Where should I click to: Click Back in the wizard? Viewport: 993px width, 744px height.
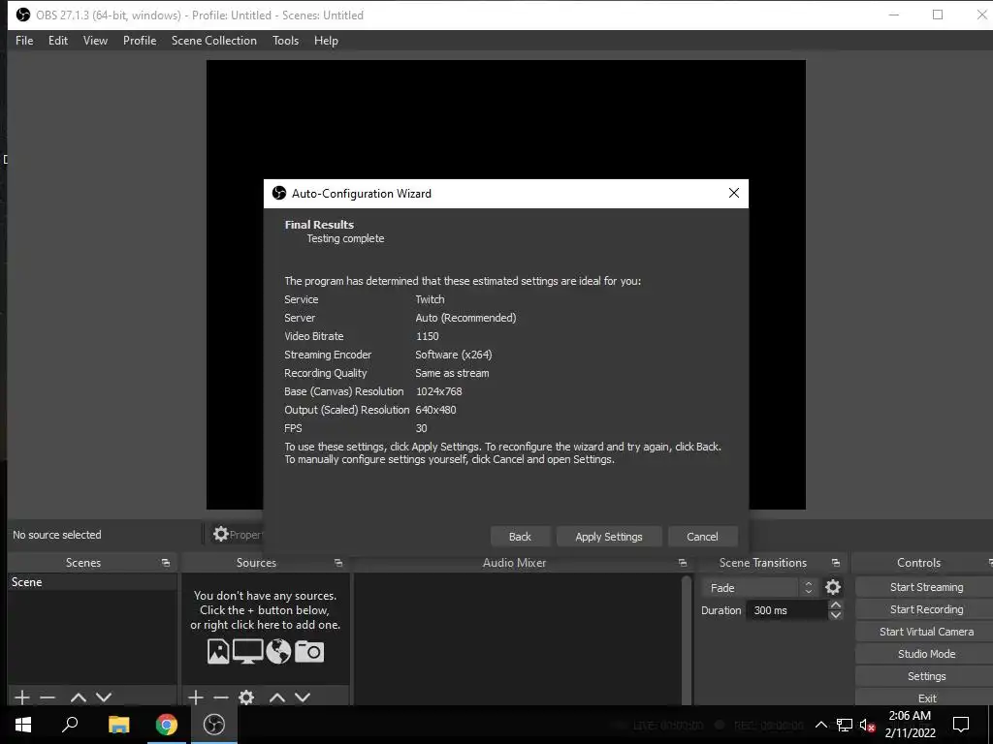click(520, 537)
